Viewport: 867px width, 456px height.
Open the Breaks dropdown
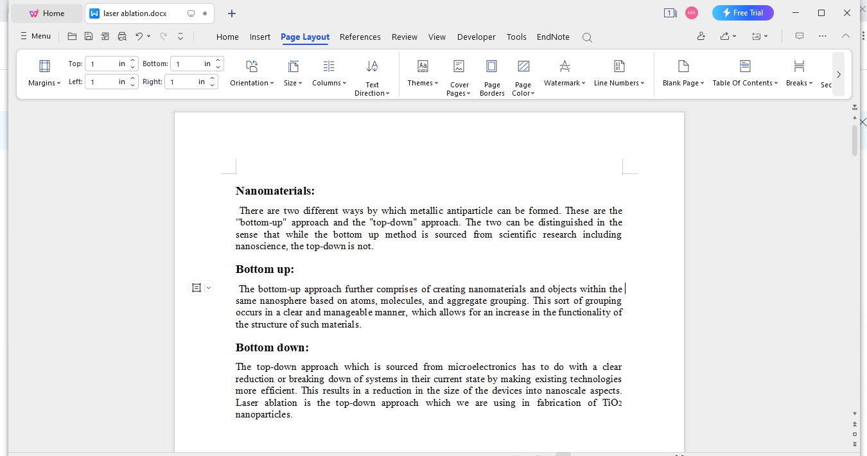pos(798,73)
